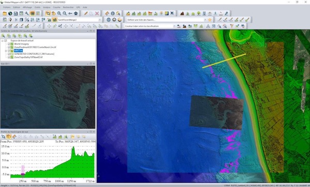This screenshot has height=187, width=310.
Task: Open the Couleur Lidar classification dropdown
Action: tap(150, 26)
